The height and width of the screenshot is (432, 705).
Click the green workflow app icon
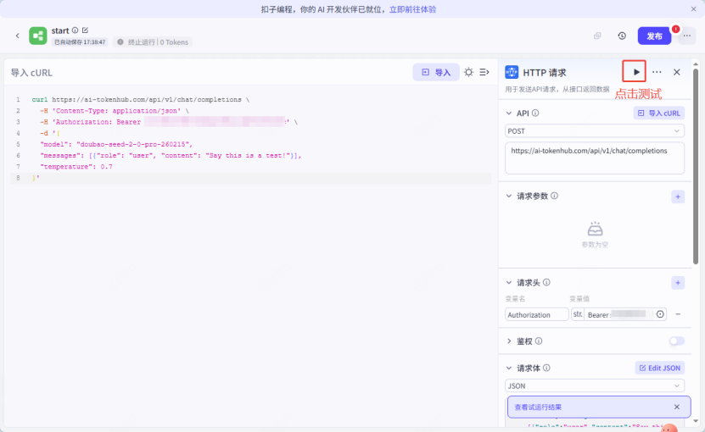click(38, 36)
